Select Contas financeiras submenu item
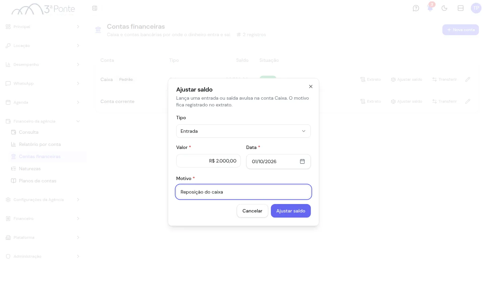The image size is (487, 304). pyautogui.click(x=47, y=156)
